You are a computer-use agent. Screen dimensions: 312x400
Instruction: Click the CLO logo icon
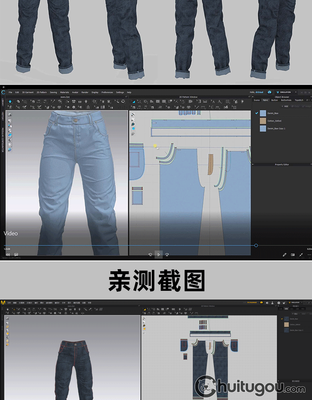click(x=3, y=92)
